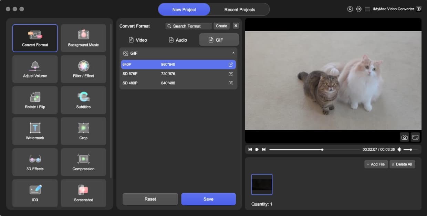The height and width of the screenshot is (216, 427).
Task: Switch to the Recent Projects tab
Action: click(240, 10)
